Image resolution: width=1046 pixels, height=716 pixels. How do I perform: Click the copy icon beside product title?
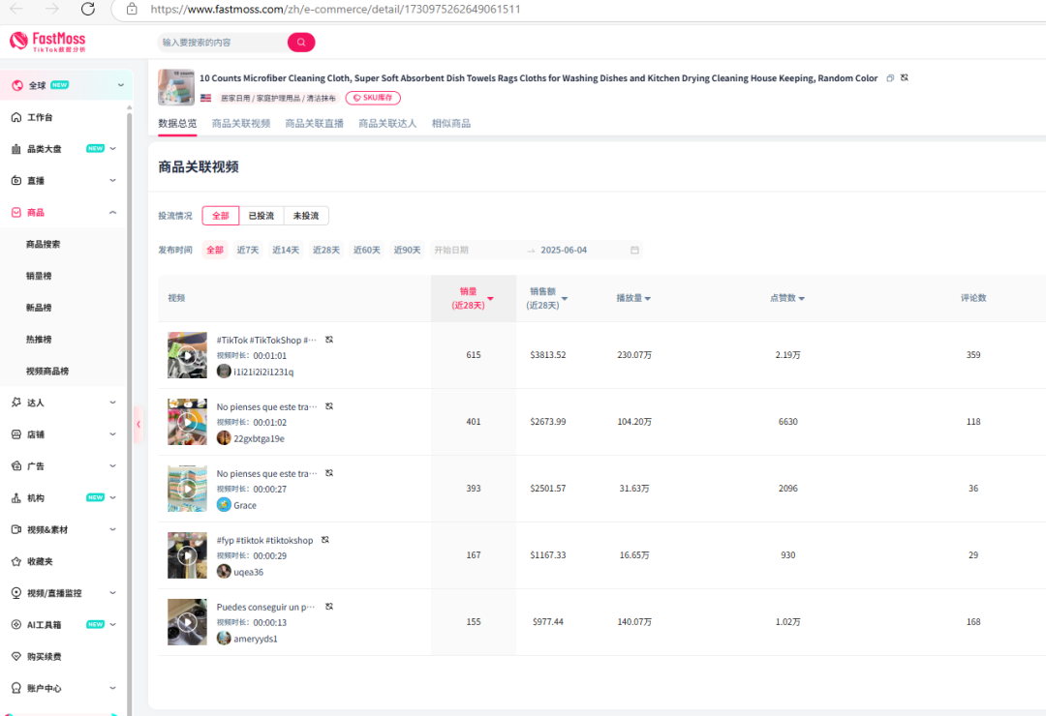tap(890, 78)
